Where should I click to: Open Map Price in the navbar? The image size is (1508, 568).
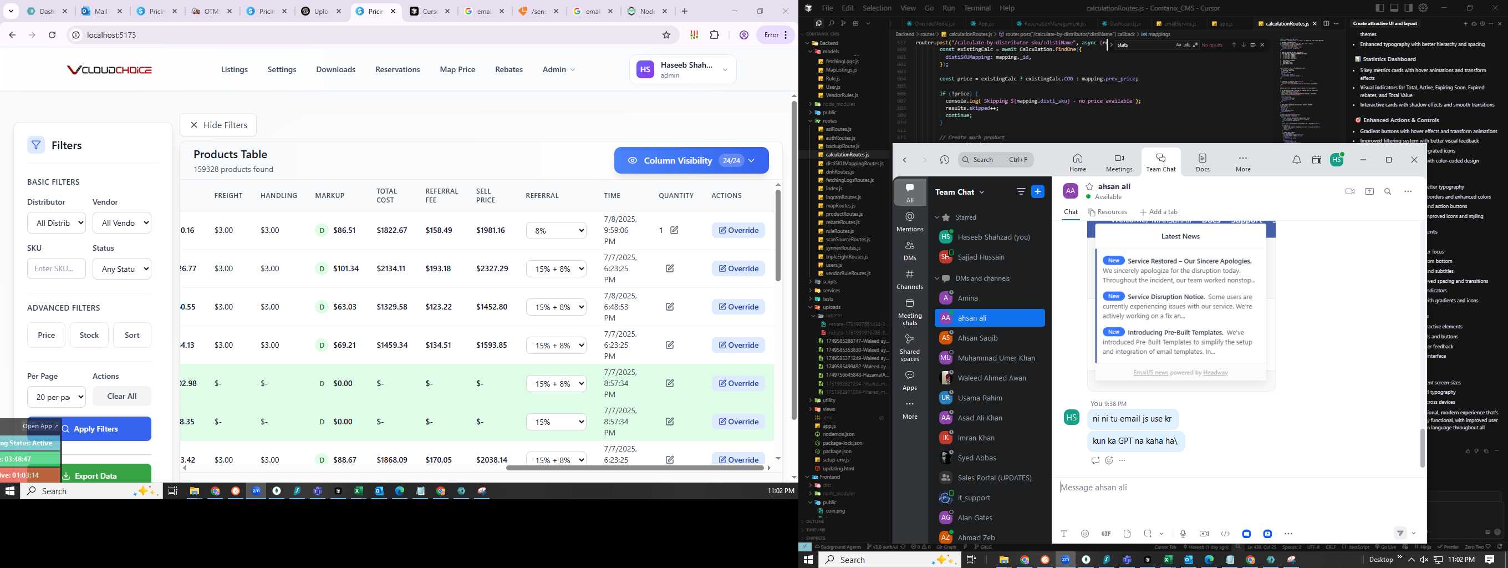tap(457, 69)
